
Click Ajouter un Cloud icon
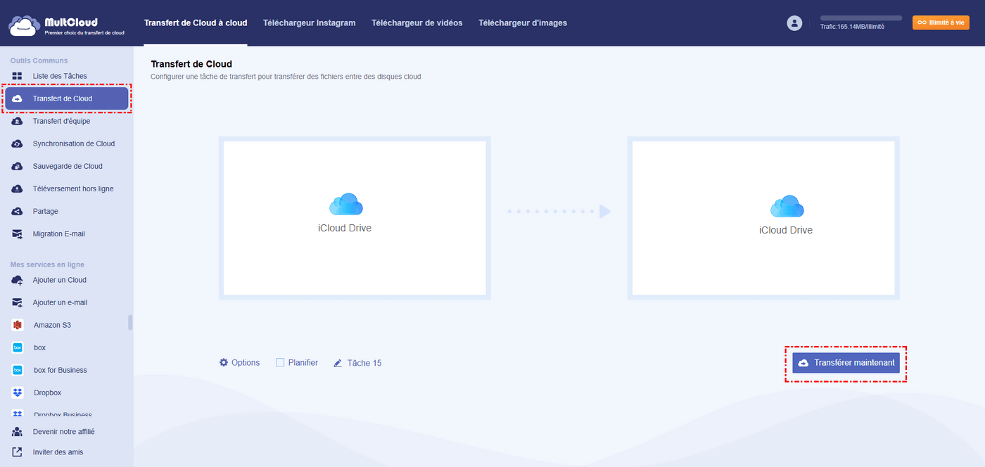coord(18,280)
